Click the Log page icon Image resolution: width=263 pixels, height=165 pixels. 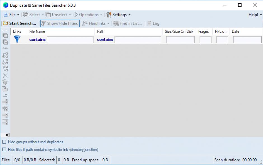point(149,23)
